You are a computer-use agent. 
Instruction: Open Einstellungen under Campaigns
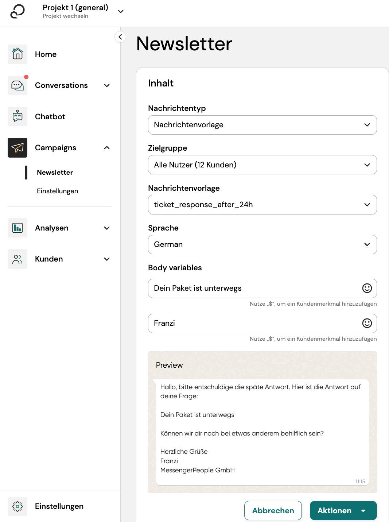pyautogui.click(x=57, y=191)
